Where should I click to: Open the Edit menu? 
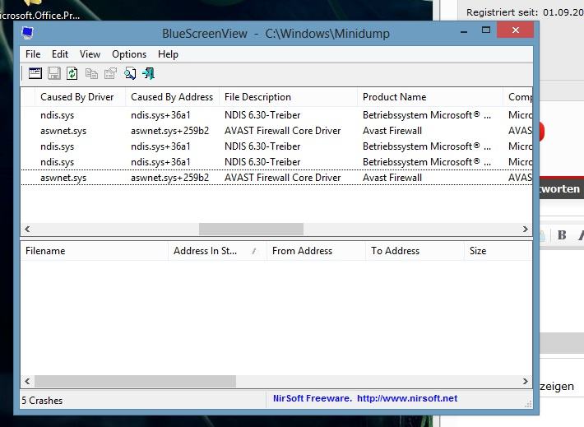60,54
